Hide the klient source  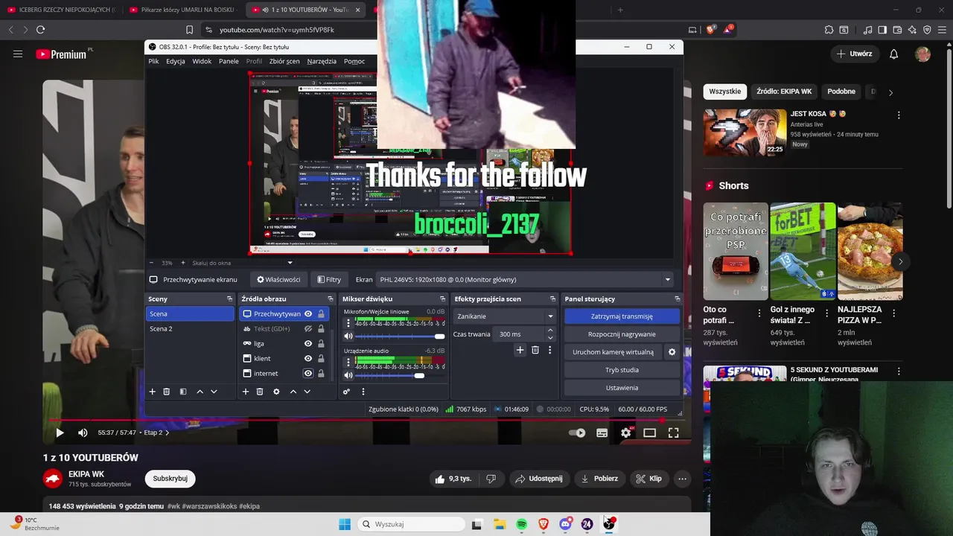[307, 359]
